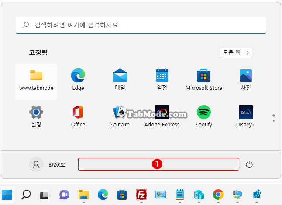Open the BJ2022 user account menu
The width and height of the screenshot is (282, 205).
[x=47, y=164]
